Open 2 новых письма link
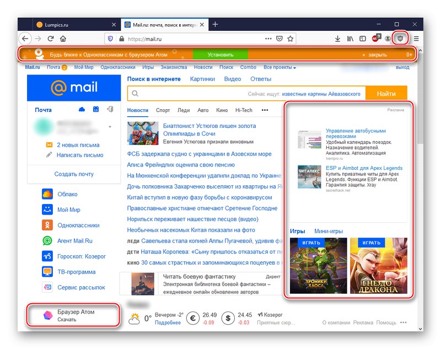 78,145
